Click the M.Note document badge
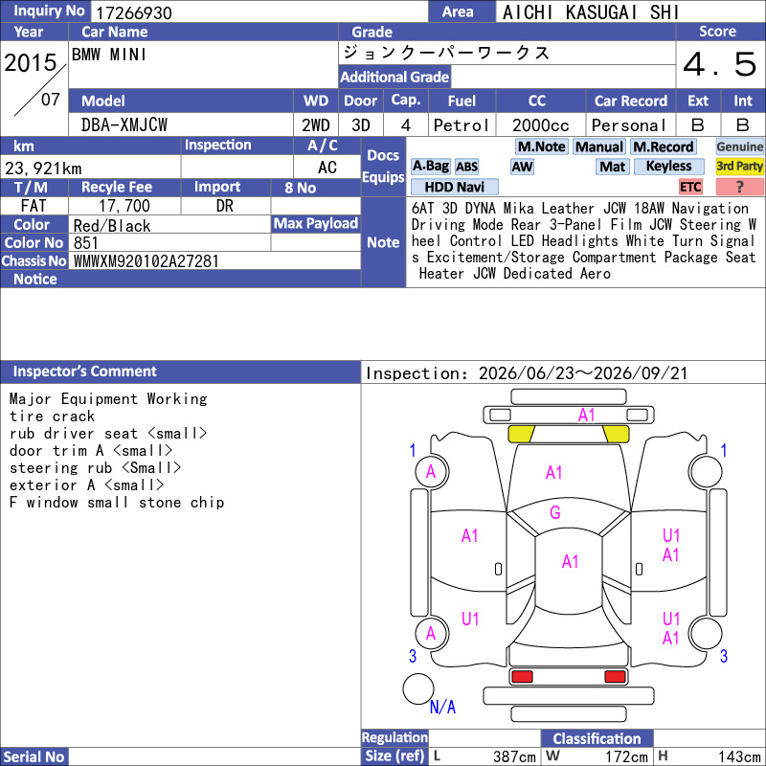This screenshot has height=766, width=766. pyautogui.click(x=541, y=146)
